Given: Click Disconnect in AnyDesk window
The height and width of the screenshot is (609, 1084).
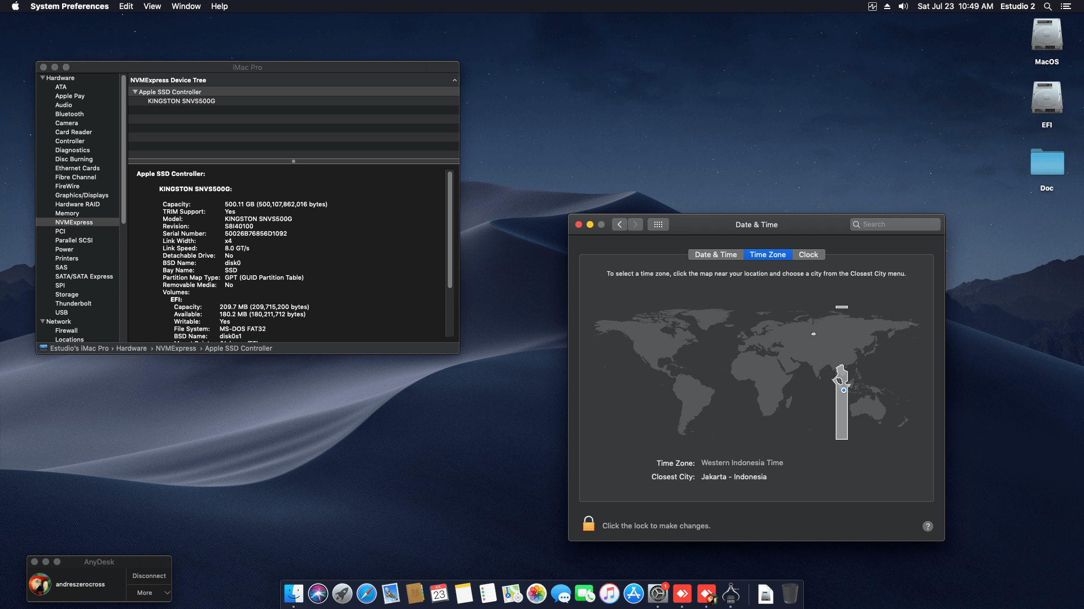Looking at the screenshot, I should (149, 576).
